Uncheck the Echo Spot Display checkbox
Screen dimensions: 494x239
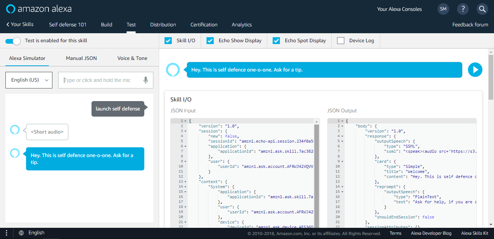tap(276, 40)
